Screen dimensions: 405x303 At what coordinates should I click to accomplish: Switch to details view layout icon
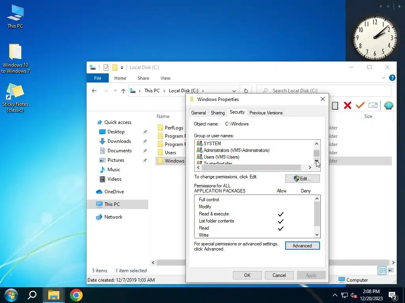(x=382, y=270)
